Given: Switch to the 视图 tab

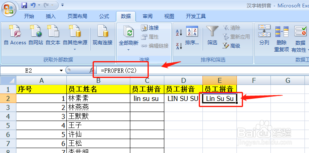Looking at the screenshot, I should (169, 16).
